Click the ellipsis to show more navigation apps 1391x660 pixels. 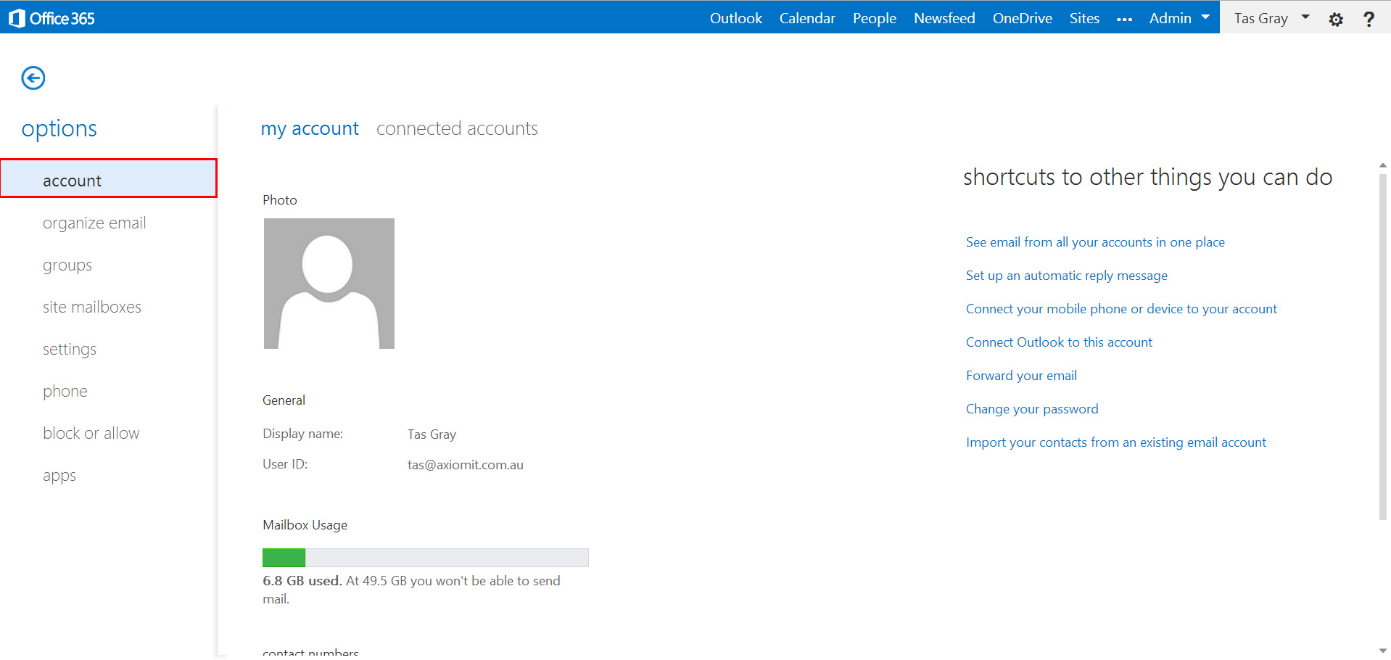[1124, 19]
